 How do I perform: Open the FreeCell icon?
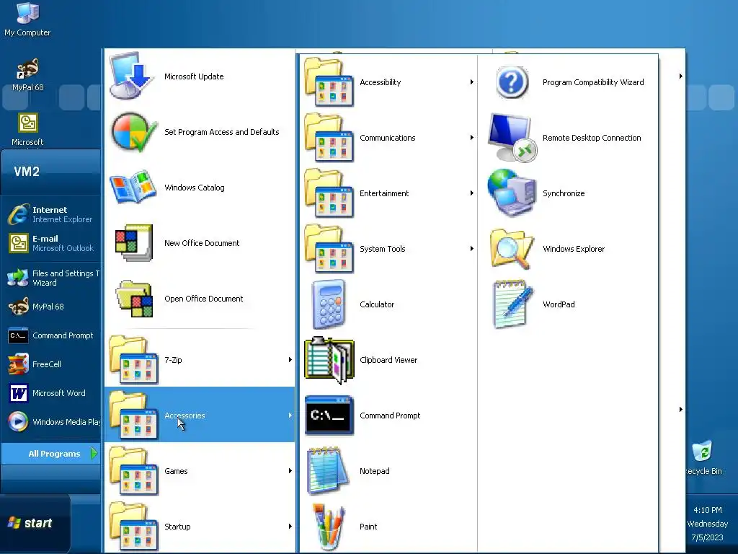tap(18, 364)
